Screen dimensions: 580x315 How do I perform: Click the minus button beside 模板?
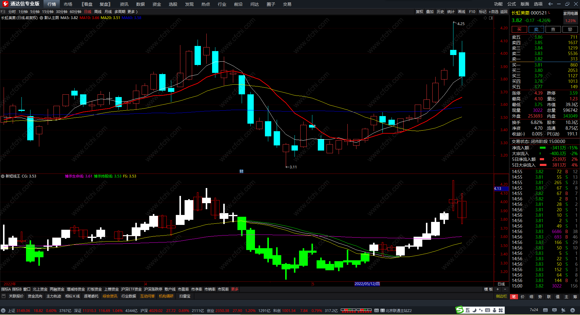505,289
